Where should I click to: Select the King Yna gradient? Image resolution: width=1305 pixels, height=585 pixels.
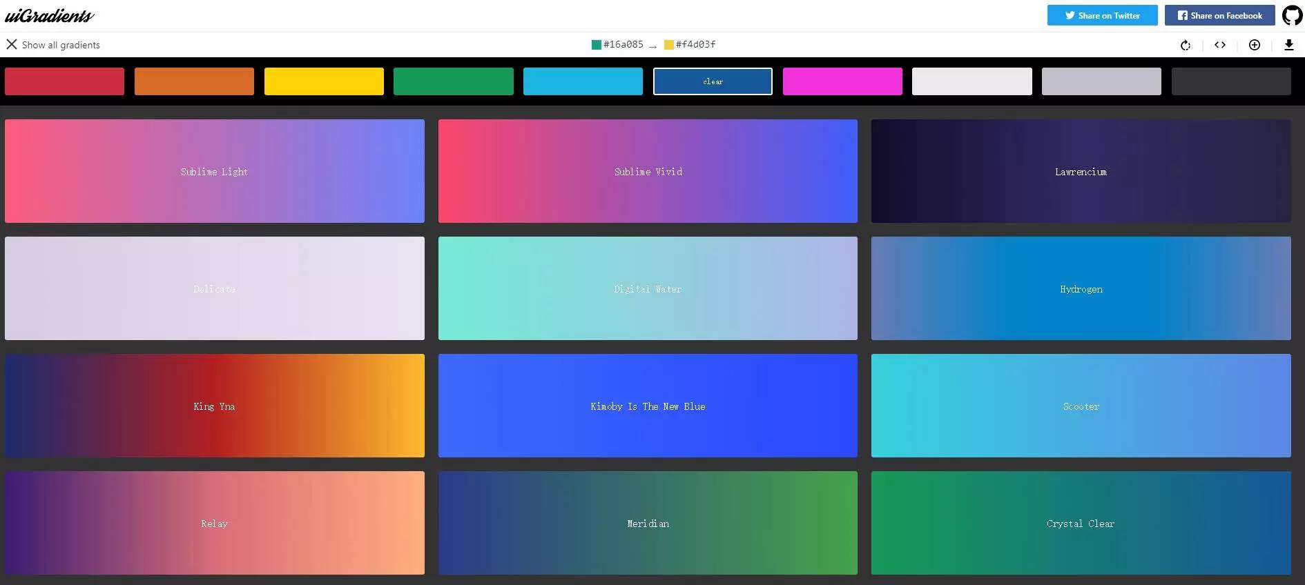click(x=214, y=406)
